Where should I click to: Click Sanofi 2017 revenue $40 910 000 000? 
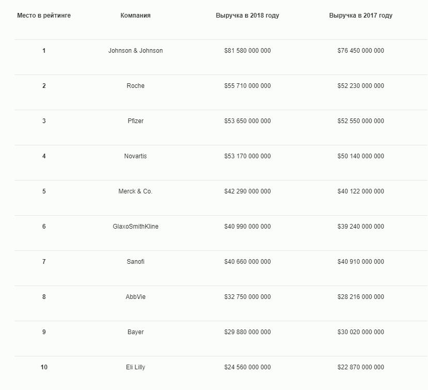point(360,262)
